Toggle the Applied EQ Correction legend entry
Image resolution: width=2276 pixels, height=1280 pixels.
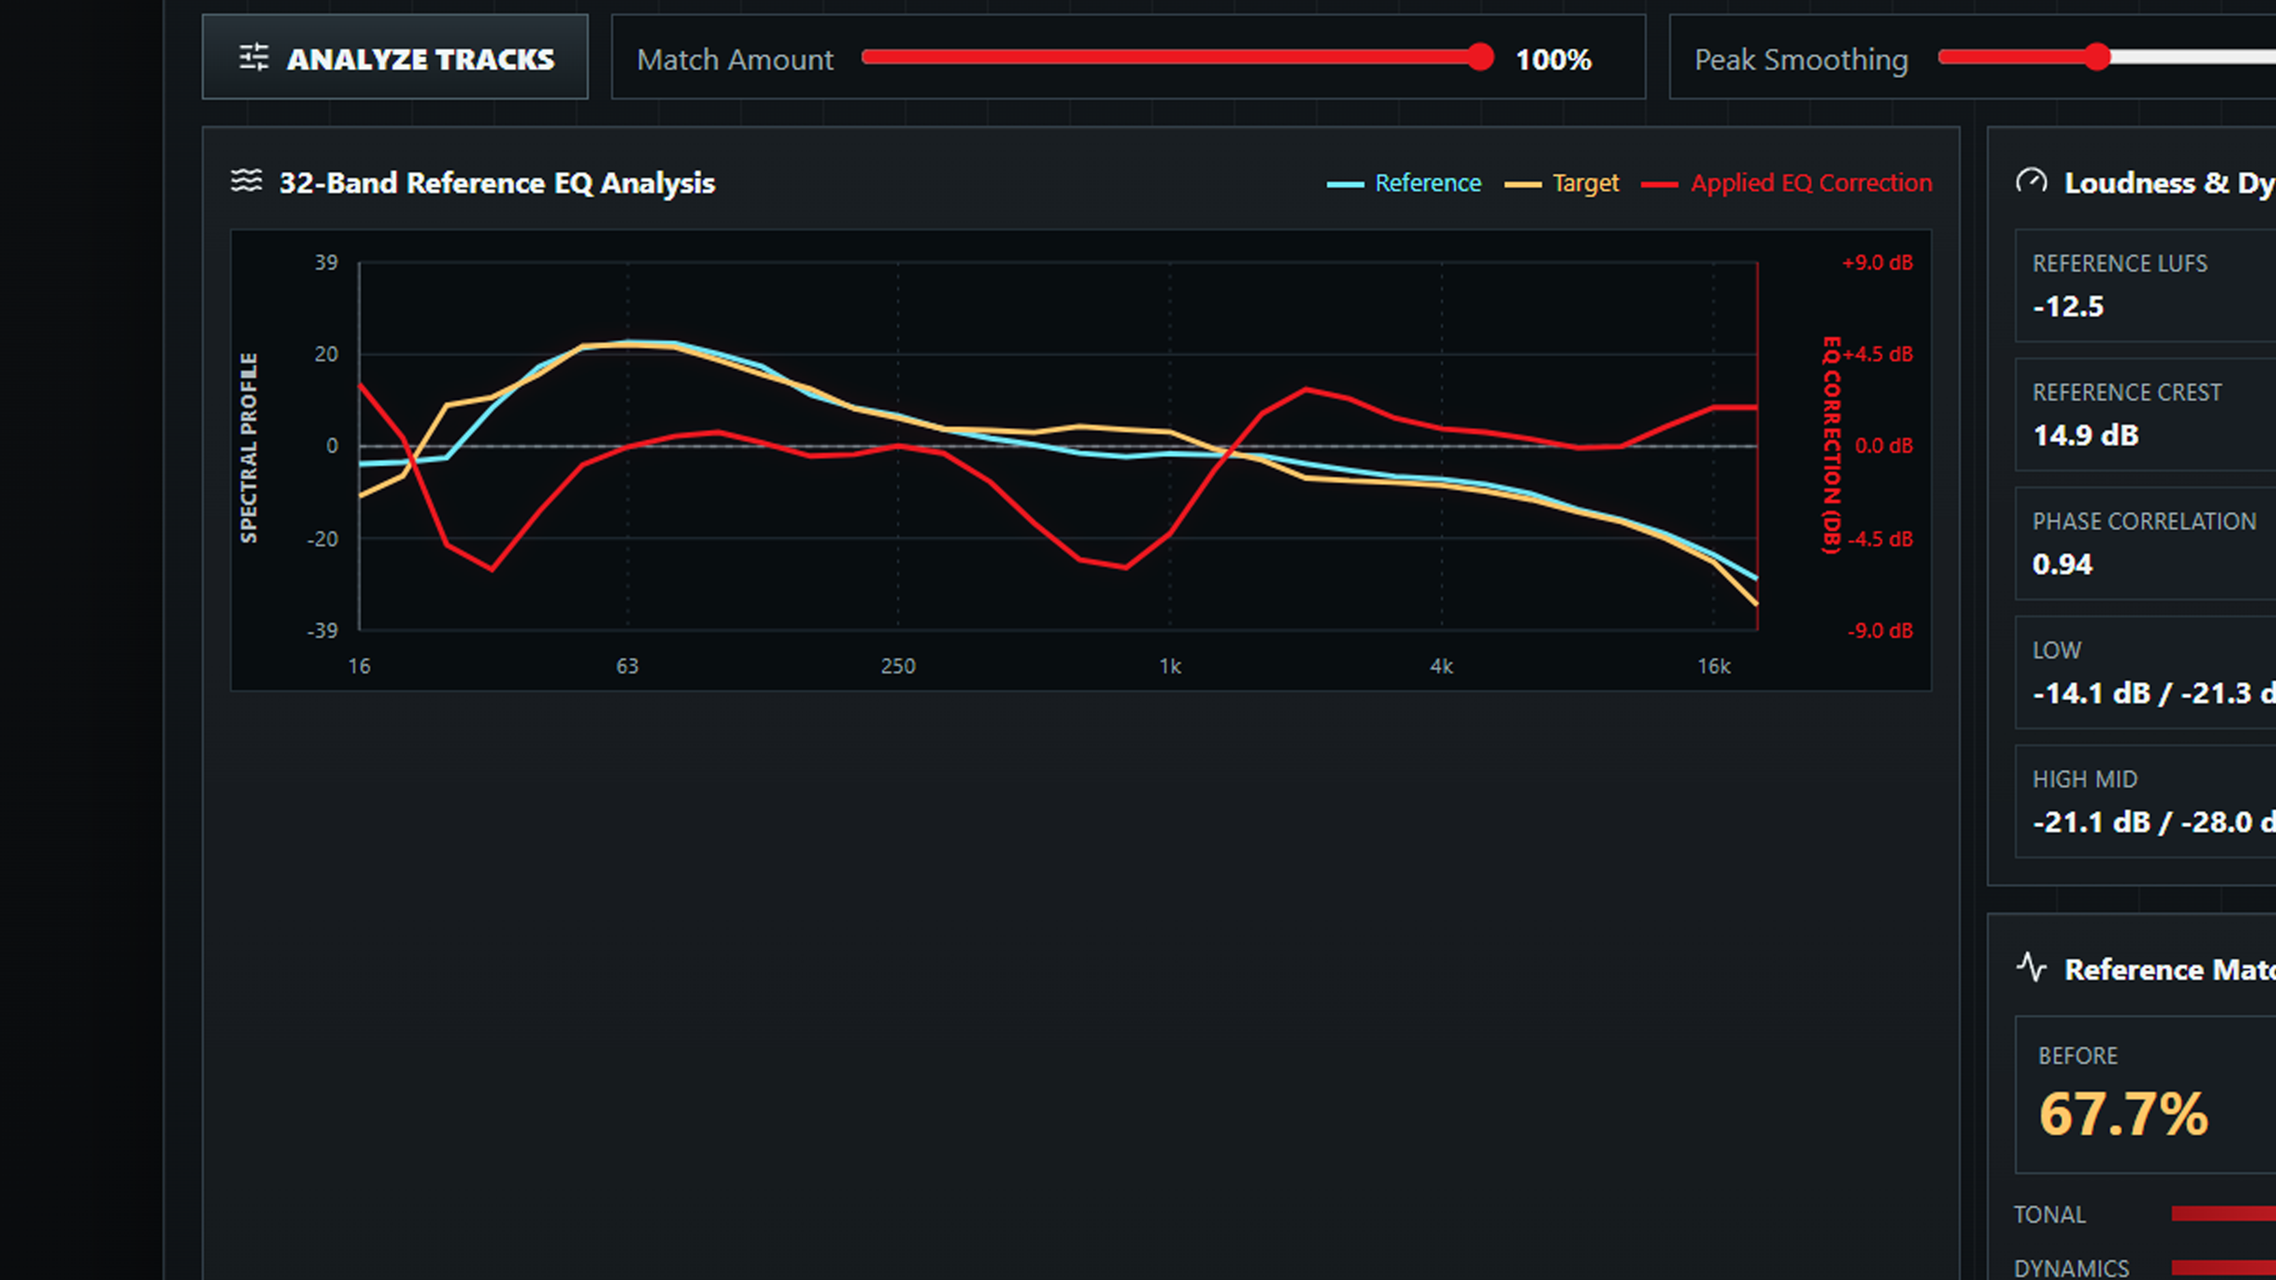coord(1787,183)
